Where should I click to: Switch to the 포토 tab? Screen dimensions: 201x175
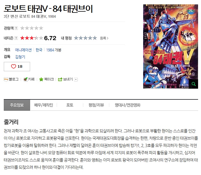tap(70, 105)
